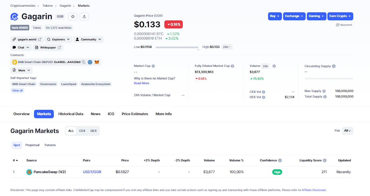Screen dimensions: 370x196
Task: Click Fully Diluted Market Cap info icon
Action: [x=232, y=66]
